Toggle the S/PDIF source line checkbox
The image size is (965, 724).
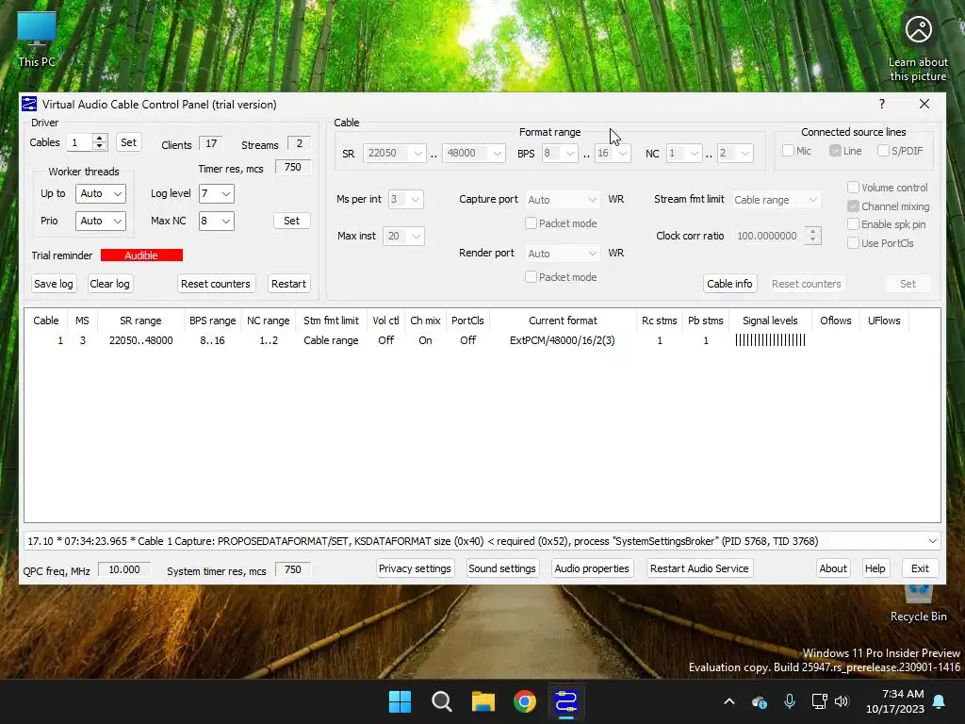pos(883,151)
